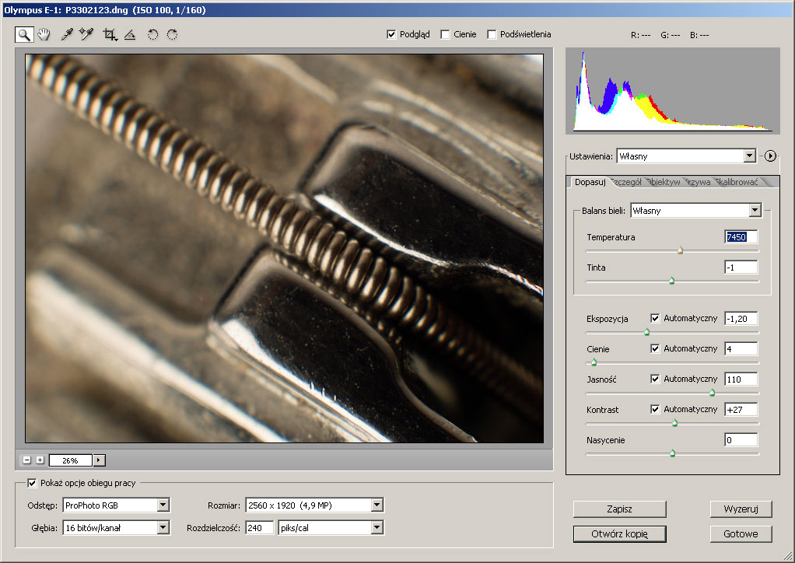The width and height of the screenshot is (795, 563).
Task: Open the Odstęp color space dropdown
Action: click(163, 505)
